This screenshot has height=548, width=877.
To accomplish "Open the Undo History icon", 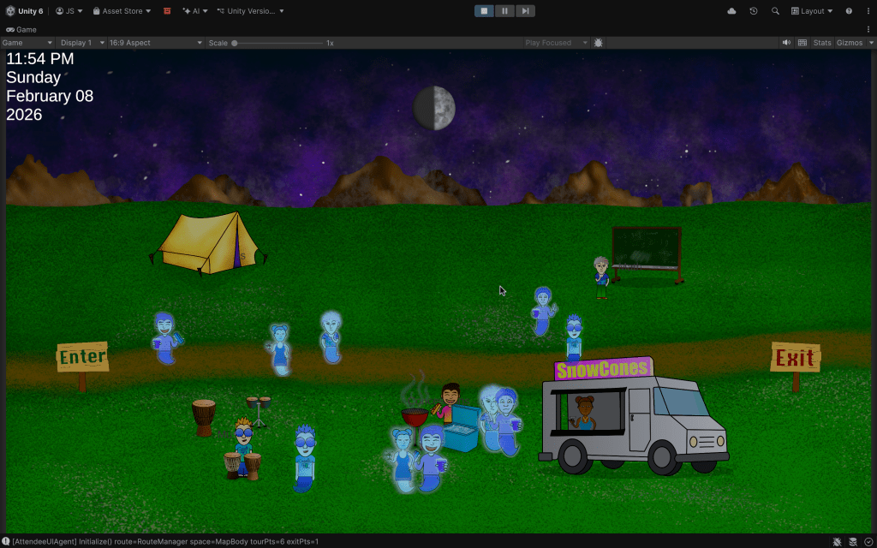I will tap(754, 11).
